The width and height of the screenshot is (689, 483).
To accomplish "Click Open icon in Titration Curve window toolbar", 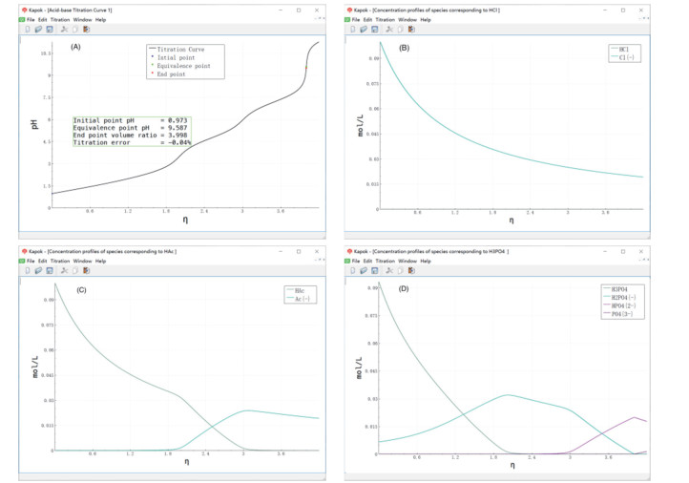I will coord(38,29).
